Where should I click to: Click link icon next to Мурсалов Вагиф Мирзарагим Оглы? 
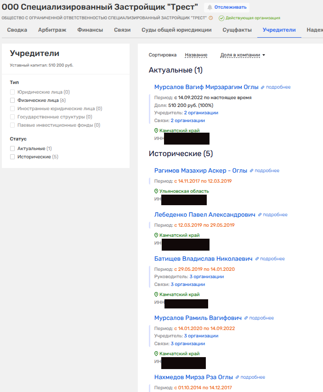[263, 87]
